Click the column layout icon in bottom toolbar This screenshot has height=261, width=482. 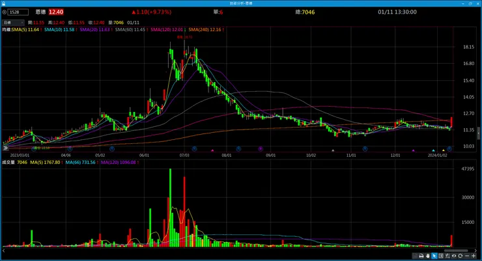(x=441, y=256)
